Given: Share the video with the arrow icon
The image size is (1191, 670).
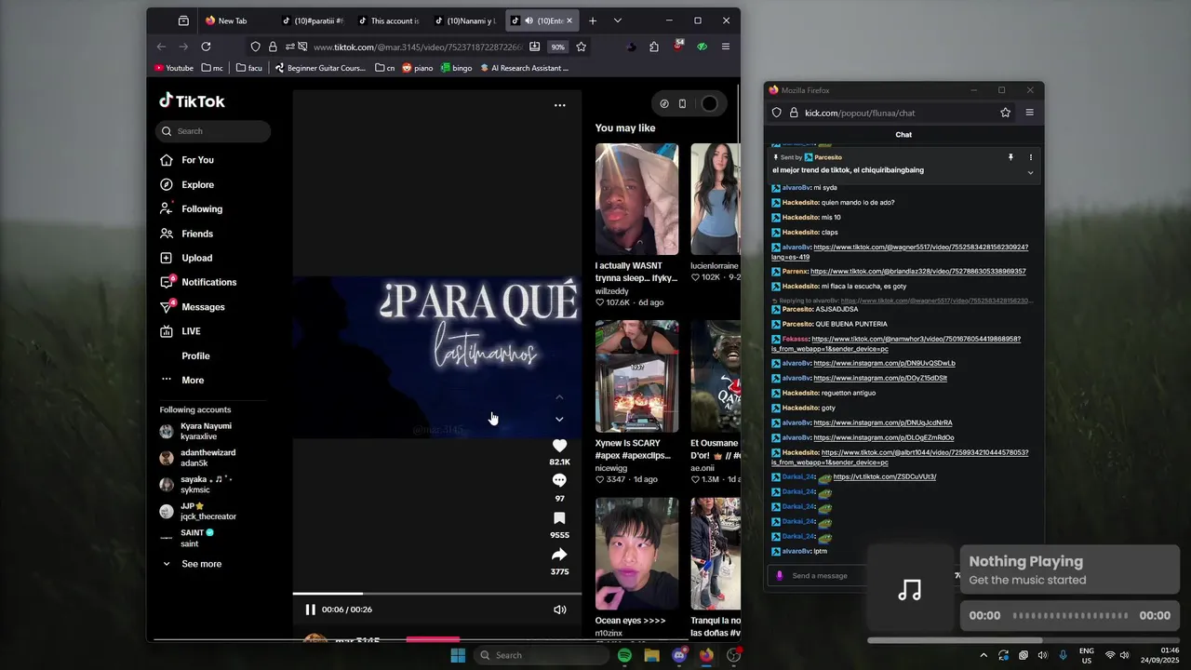Looking at the screenshot, I should [x=559, y=555].
